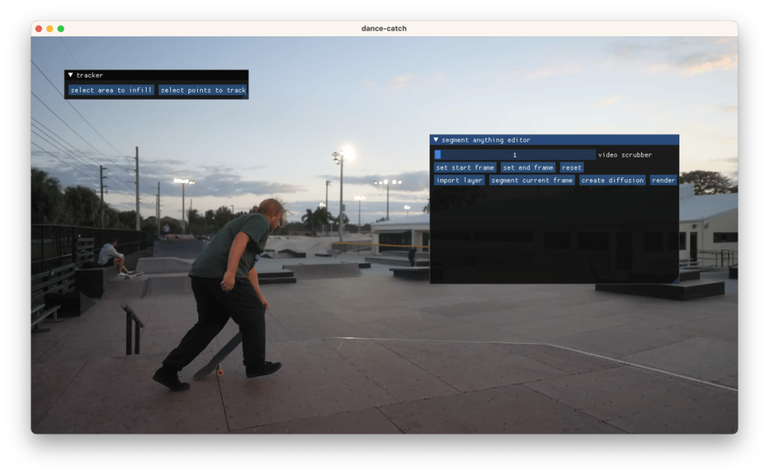Close the dance-catch window with red button
769x475 pixels.
coord(38,28)
